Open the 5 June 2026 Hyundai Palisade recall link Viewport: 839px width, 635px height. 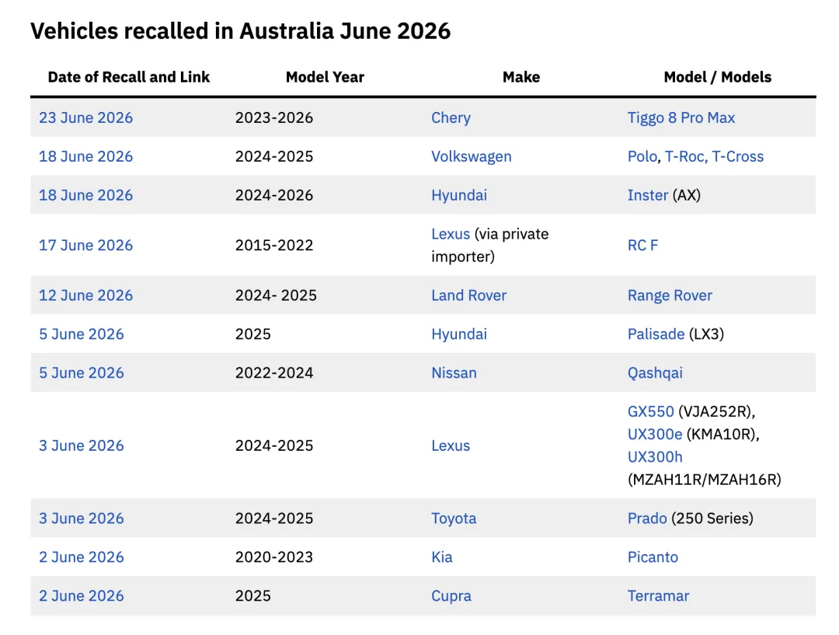82,334
